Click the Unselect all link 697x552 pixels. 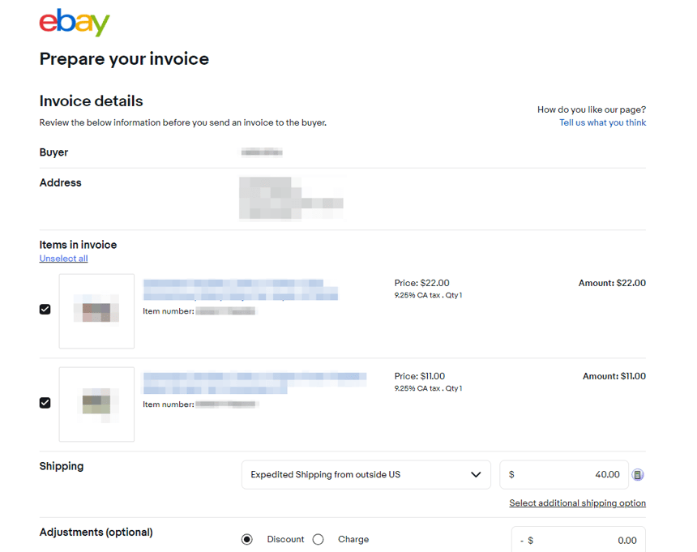63,259
